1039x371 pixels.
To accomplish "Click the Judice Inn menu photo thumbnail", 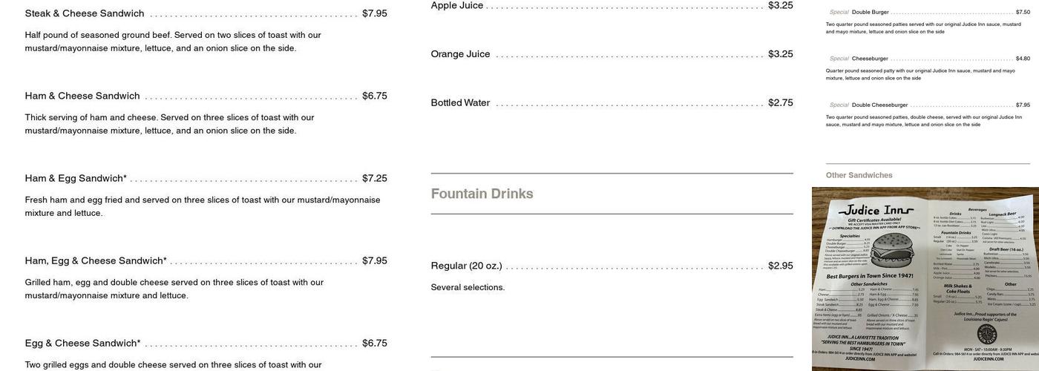I will 925,278.
